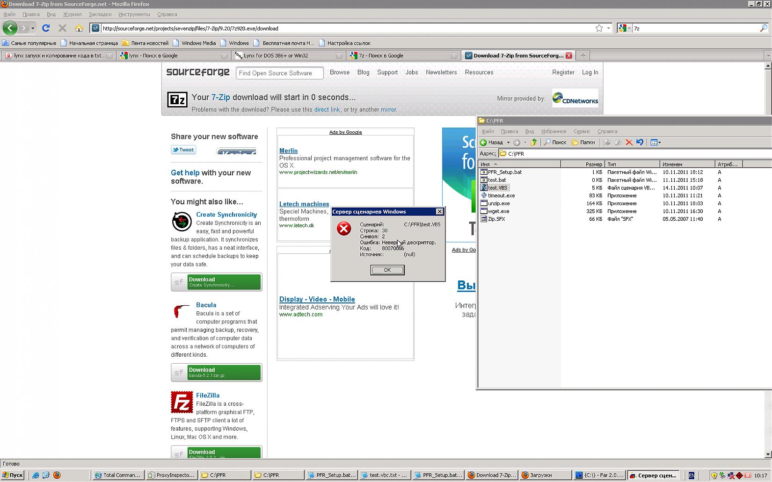Open the Views dropdown in Explorer toolbar
772x482 pixels.
(655, 143)
